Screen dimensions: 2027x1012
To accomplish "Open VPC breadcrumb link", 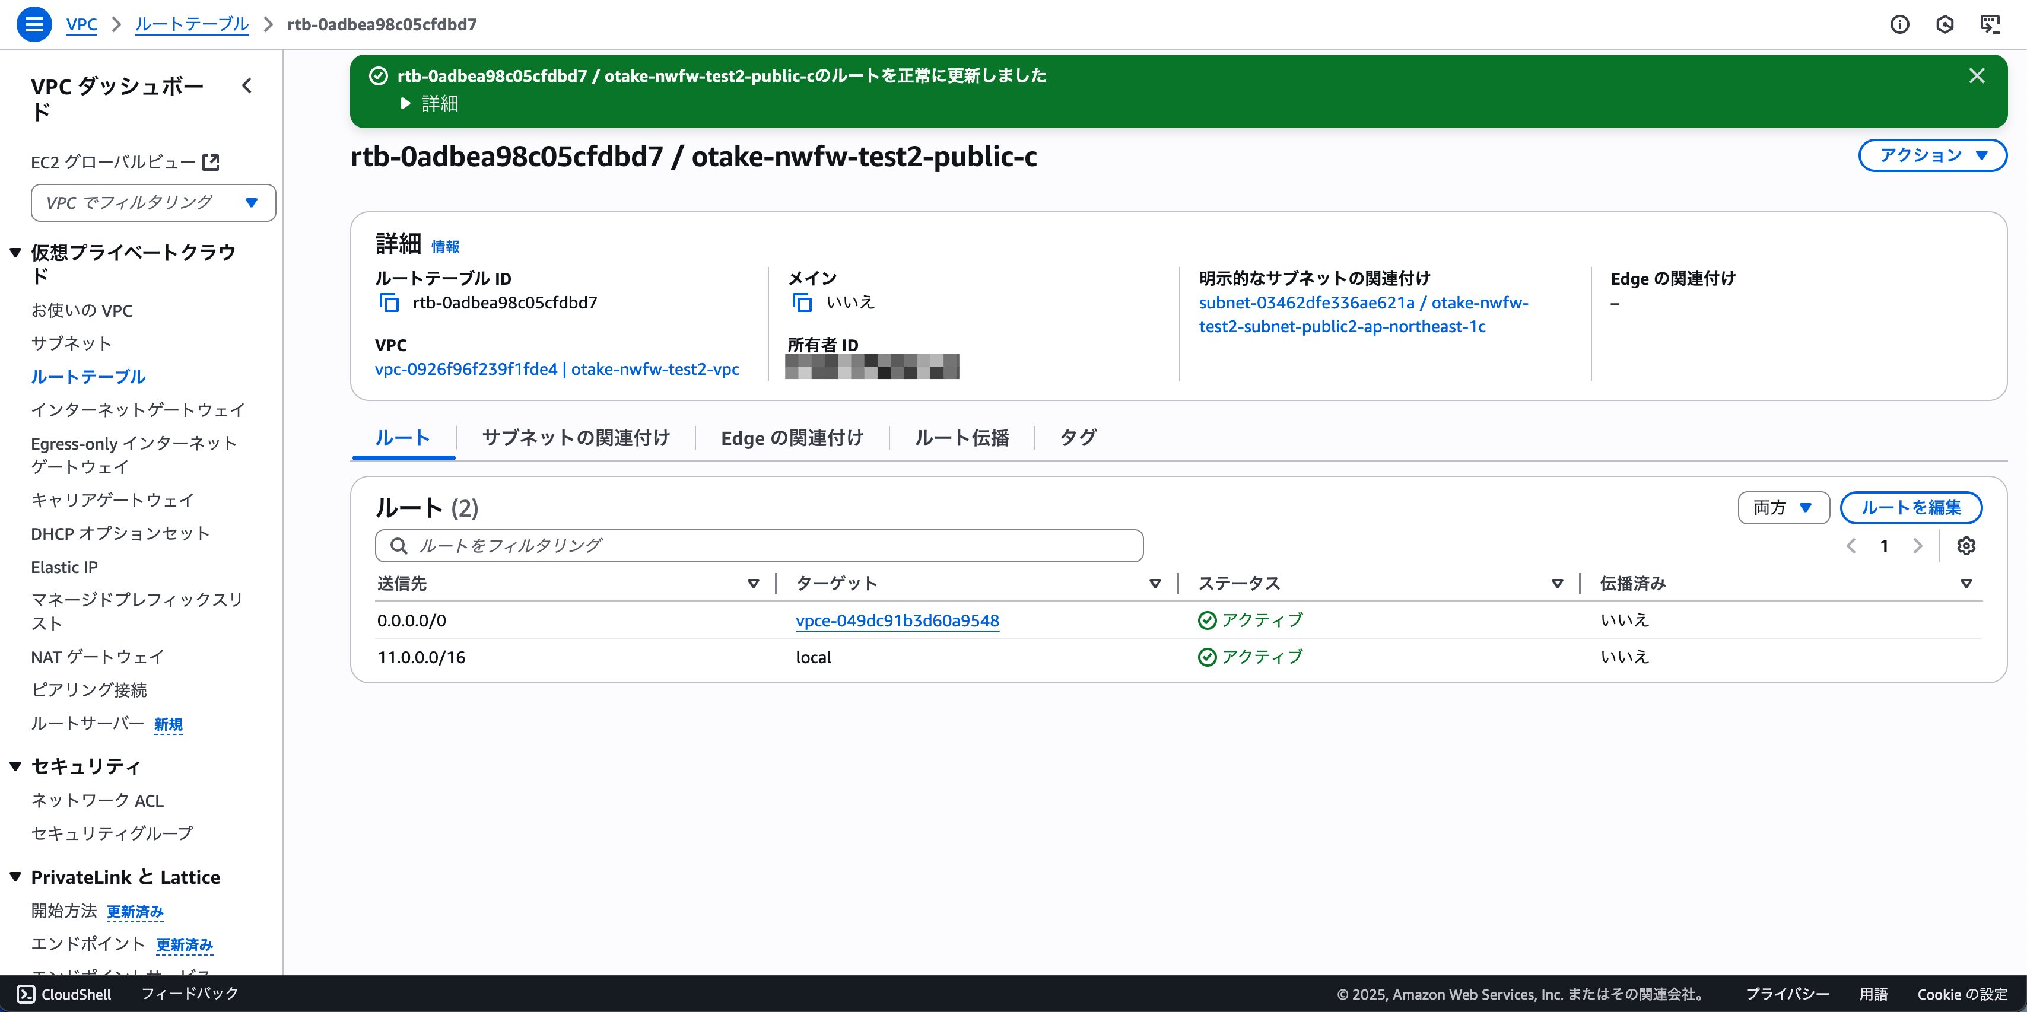I will 82,24.
